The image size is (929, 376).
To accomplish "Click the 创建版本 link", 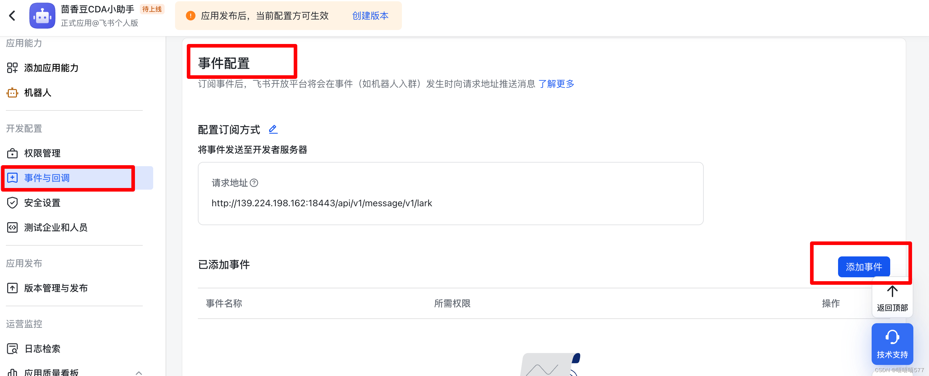I will point(370,16).
